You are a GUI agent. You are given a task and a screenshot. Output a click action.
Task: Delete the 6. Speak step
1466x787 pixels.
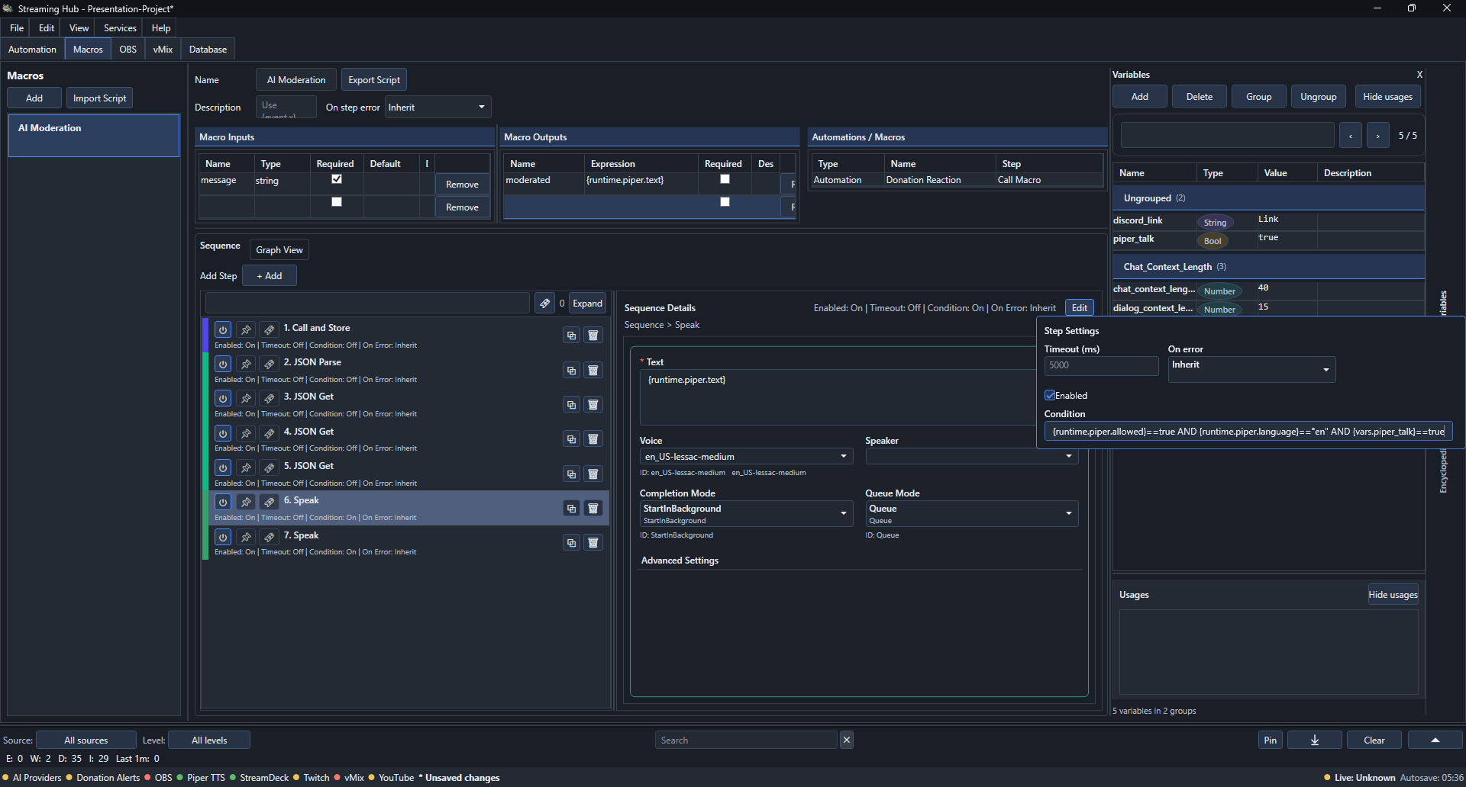593,508
